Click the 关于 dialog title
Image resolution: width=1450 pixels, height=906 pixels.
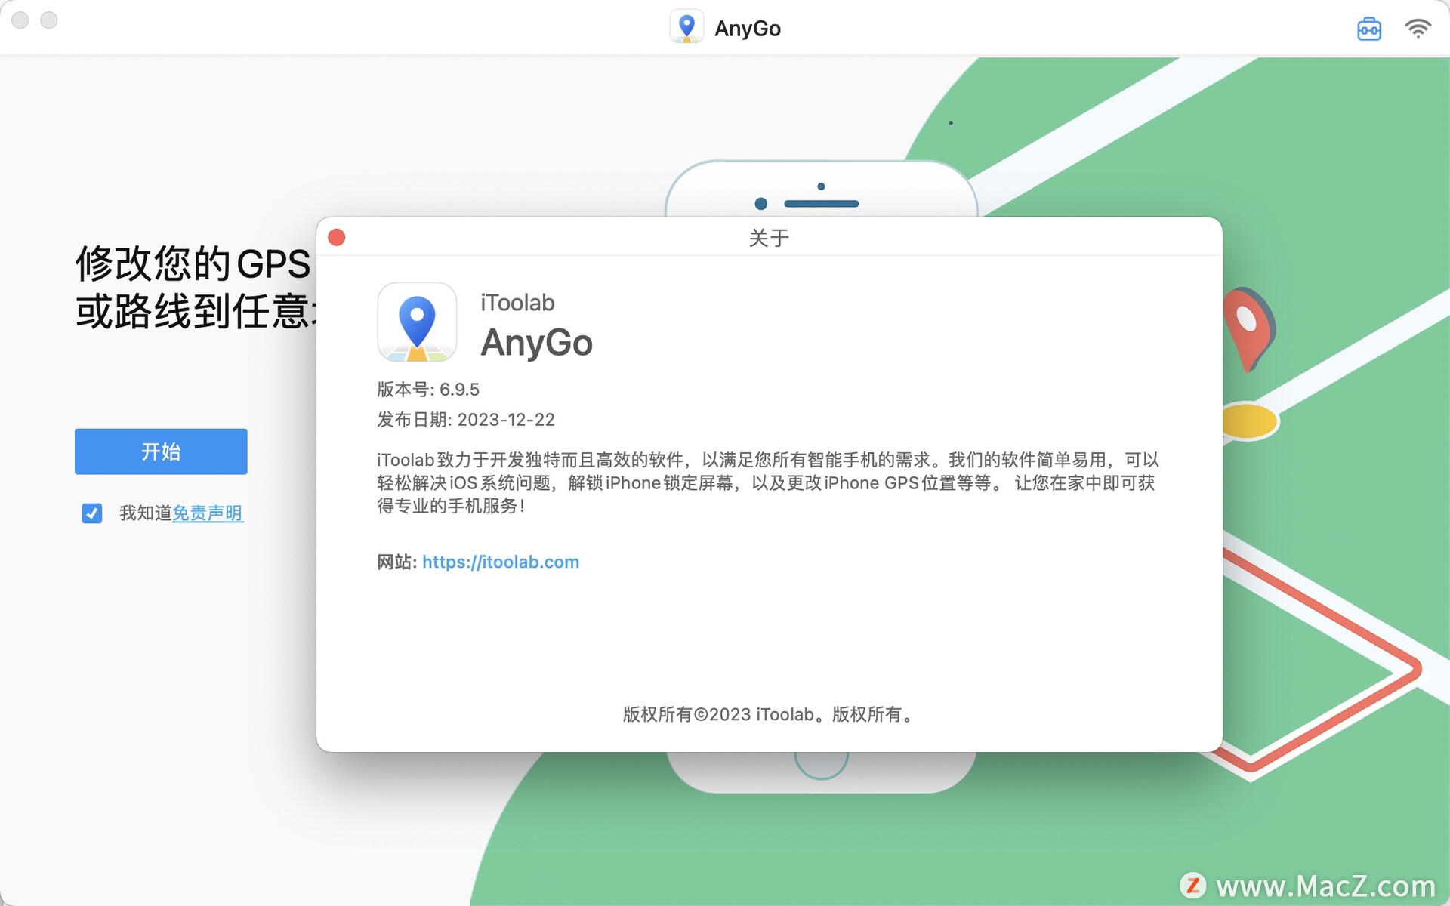click(x=769, y=238)
